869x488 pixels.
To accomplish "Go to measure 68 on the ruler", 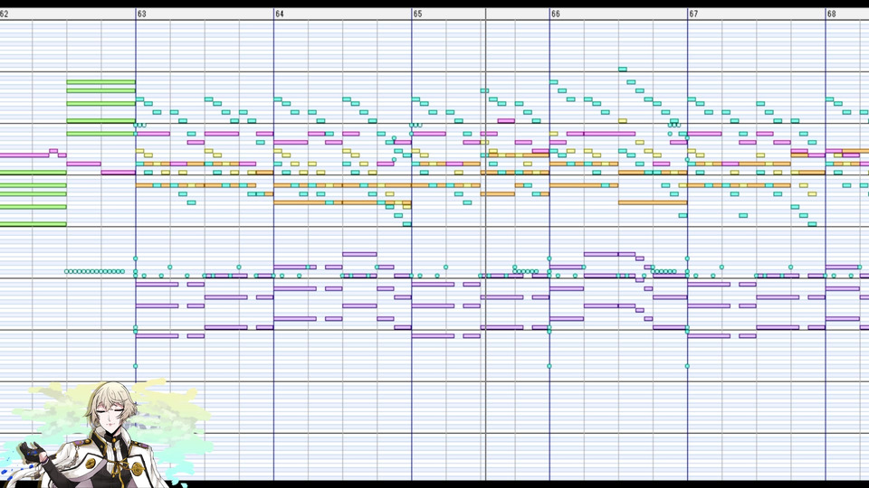I will (x=831, y=14).
